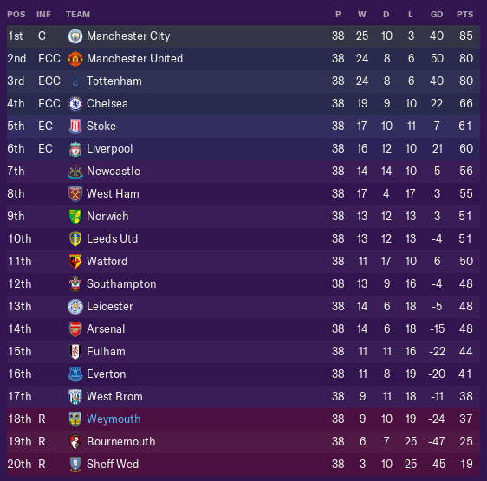Open the Weymouth team name link
487x481 pixels.
[x=114, y=419]
